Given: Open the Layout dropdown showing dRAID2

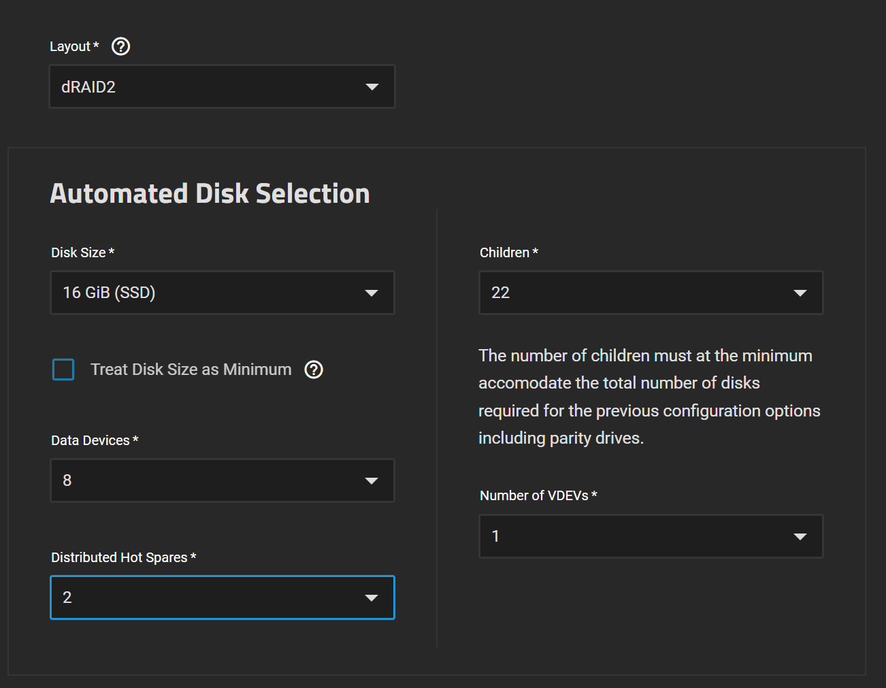Looking at the screenshot, I should 223,86.
